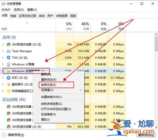158x140 pixels.
Task: Click first 360极速浏览器 icon under 后台进程
Action: tap(9, 107)
